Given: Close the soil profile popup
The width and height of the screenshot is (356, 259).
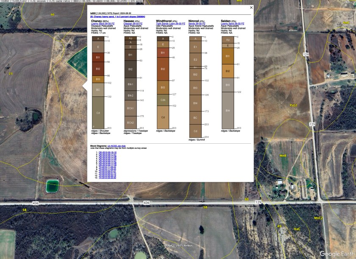Looking at the screenshot, I should point(251,7).
